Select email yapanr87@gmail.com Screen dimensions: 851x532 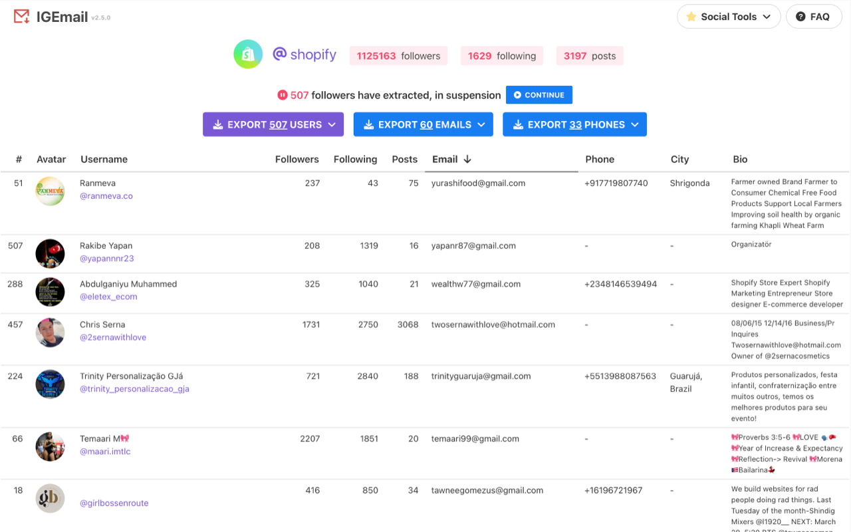click(x=473, y=245)
